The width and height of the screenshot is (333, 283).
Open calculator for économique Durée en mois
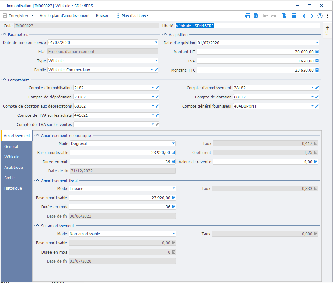click(x=173, y=162)
